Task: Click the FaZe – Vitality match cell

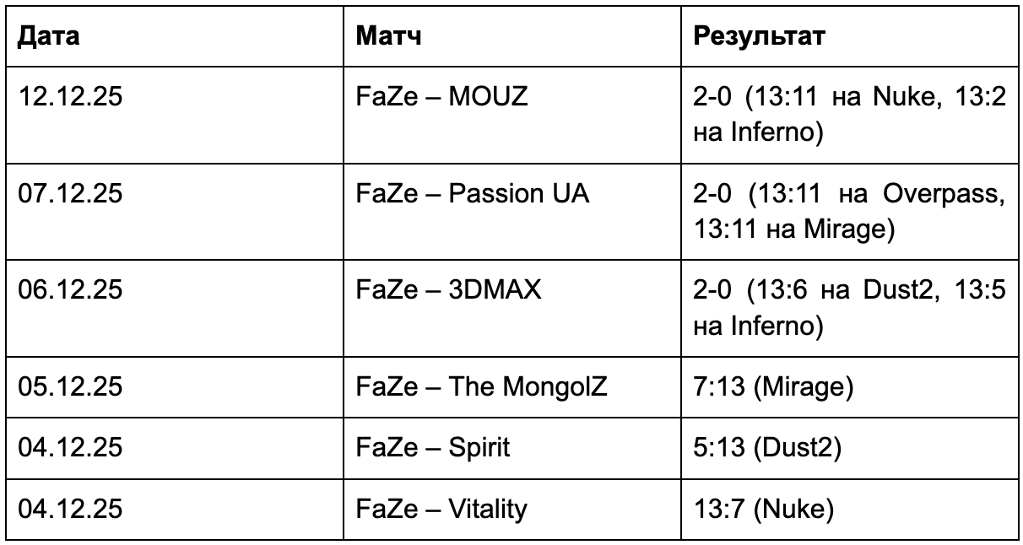Action: click(x=442, y=509)
